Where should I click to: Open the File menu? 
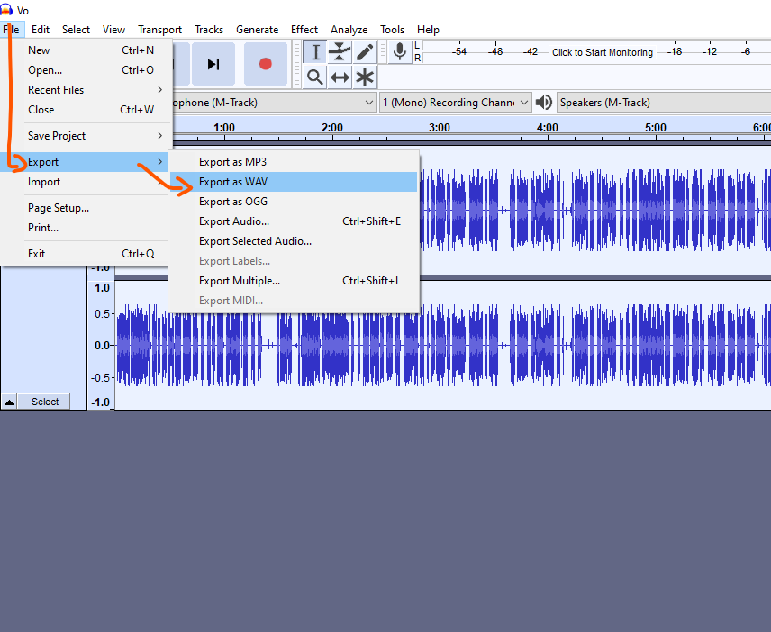(x=11, y=30)
